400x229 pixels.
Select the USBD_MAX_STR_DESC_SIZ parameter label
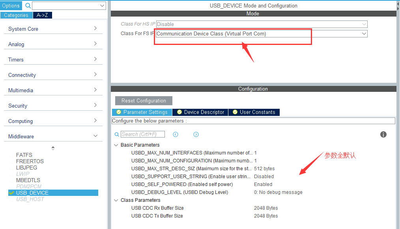(x=192, y=169)
